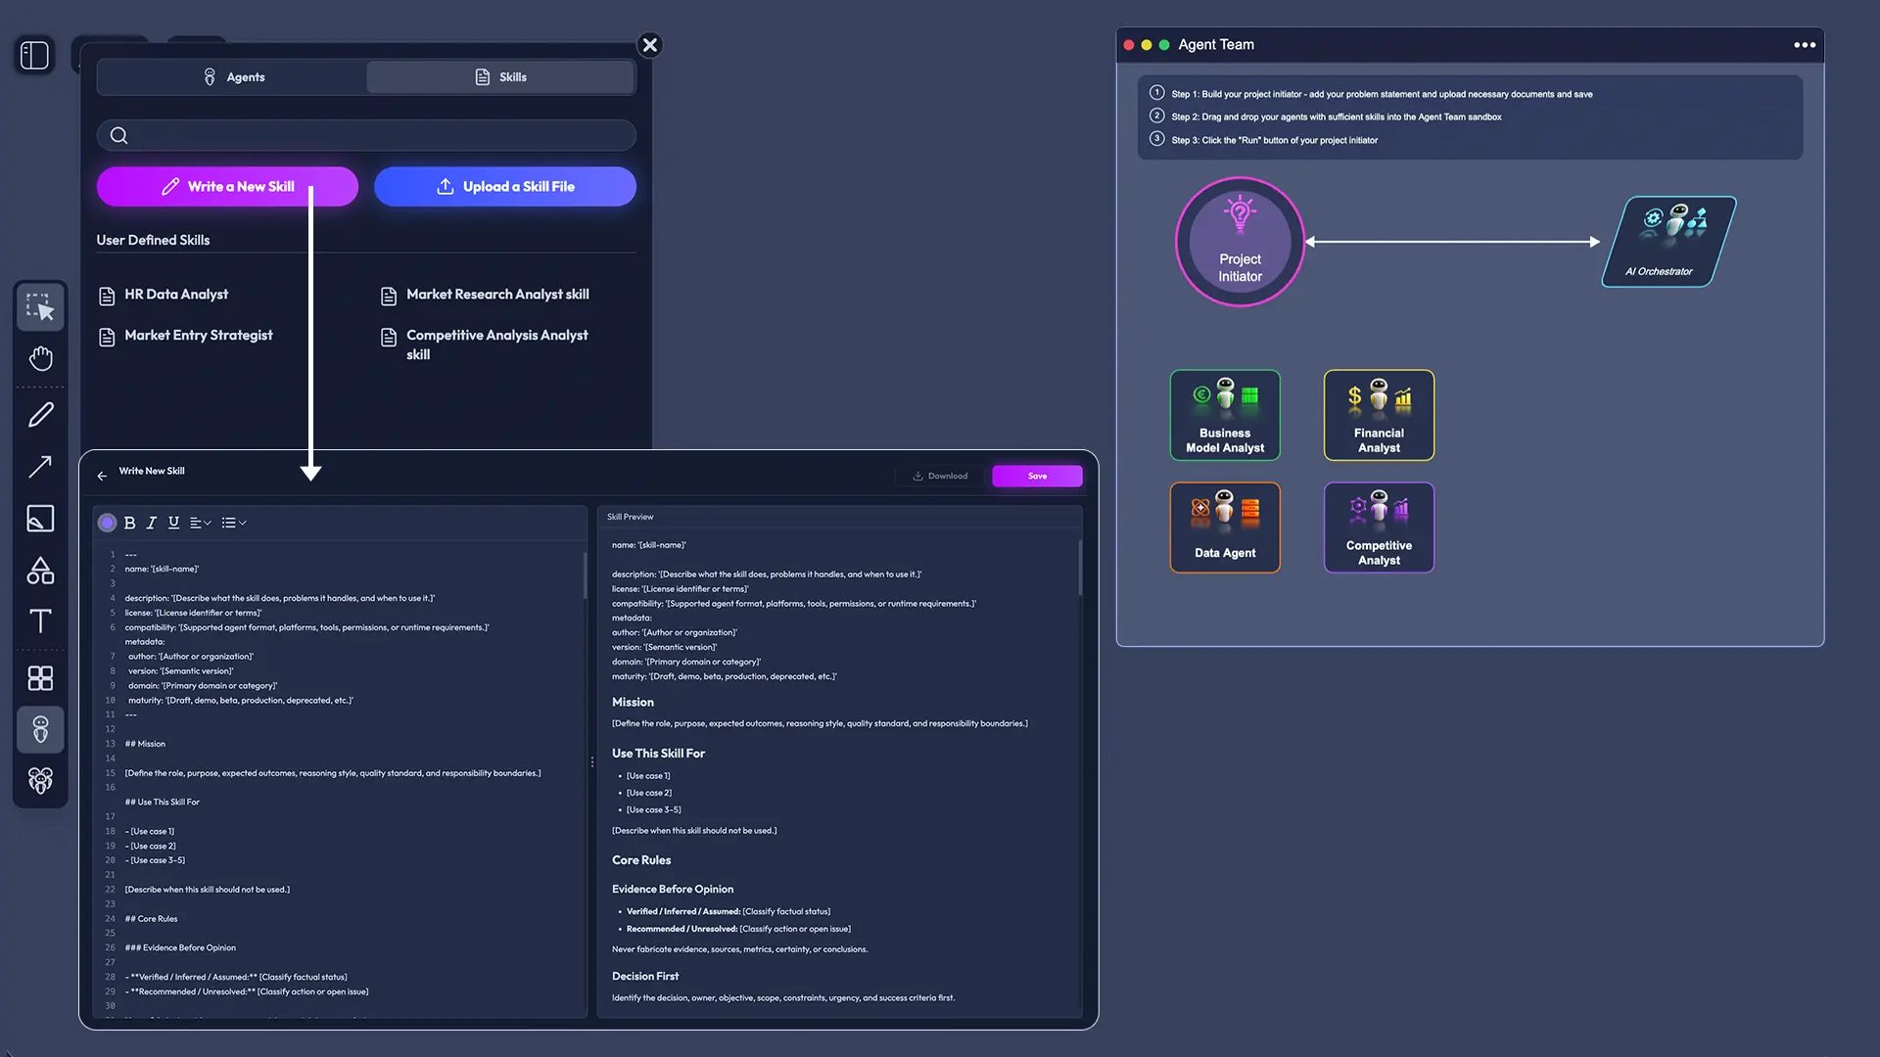Select the Business Model Analyst agent

[x=1225, y=415]
